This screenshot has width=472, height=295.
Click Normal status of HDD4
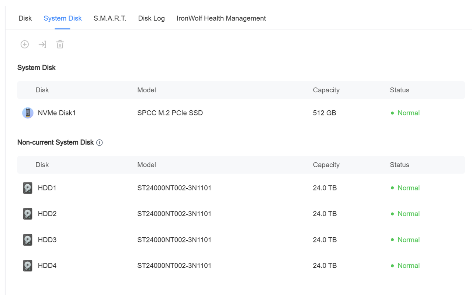(409, 266)
